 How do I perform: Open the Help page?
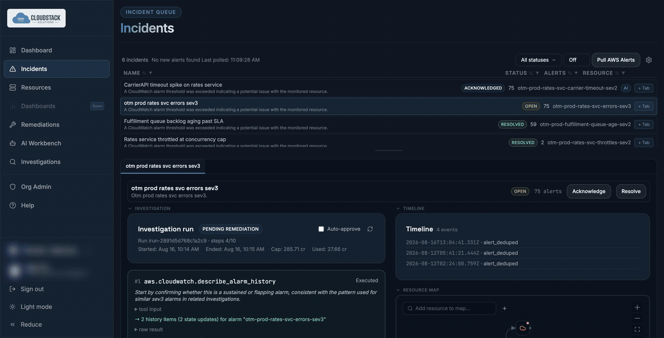[56, 205]
